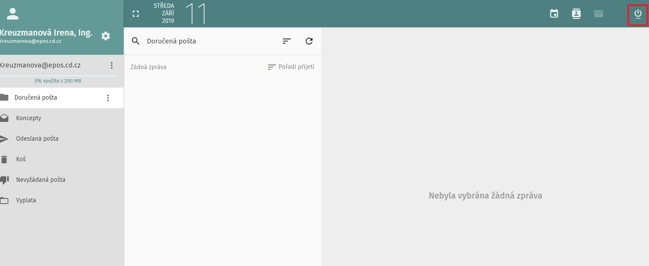This screenshot has width=649, height=266.
Task: Refresh the Doručená pošta mailbox
Action: pos(309,41)
